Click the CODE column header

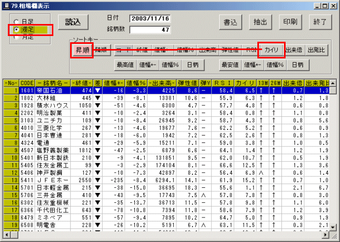tap(27, 83)
